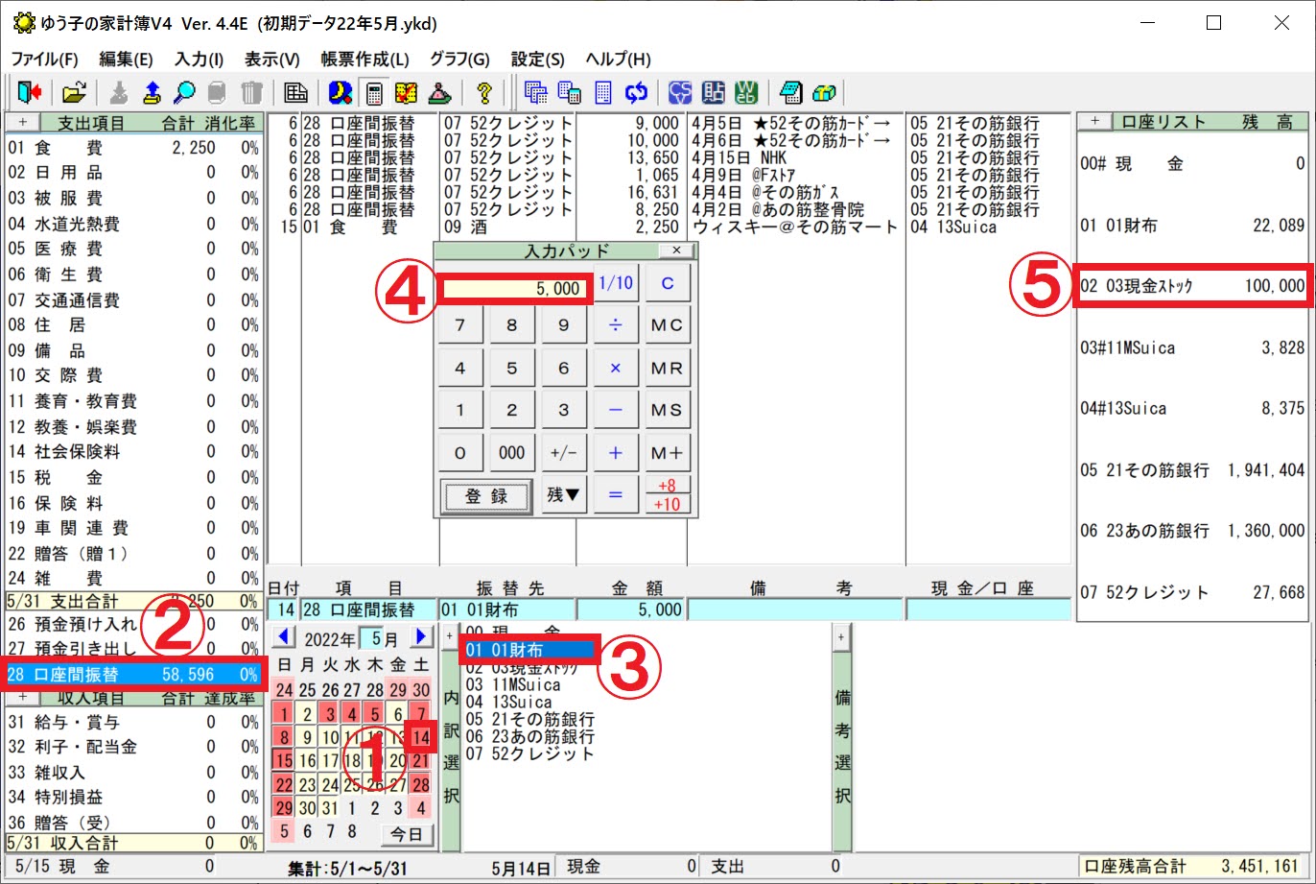Click the grayed document toolbar icon
The height and width of the screenshot is (884, 1316).
point(218,93)
